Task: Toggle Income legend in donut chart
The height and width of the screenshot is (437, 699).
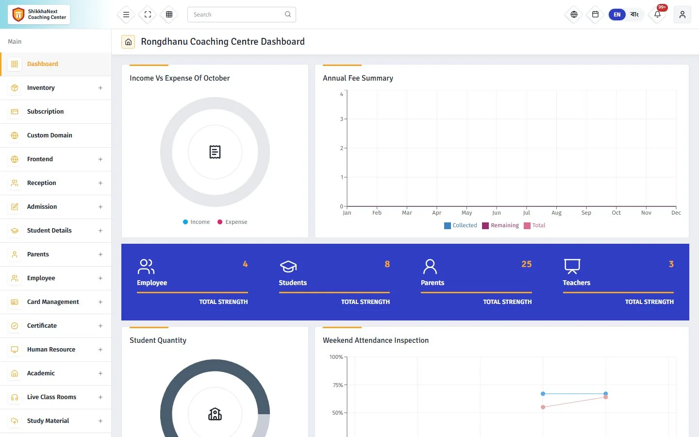Action: pos(196,222)
